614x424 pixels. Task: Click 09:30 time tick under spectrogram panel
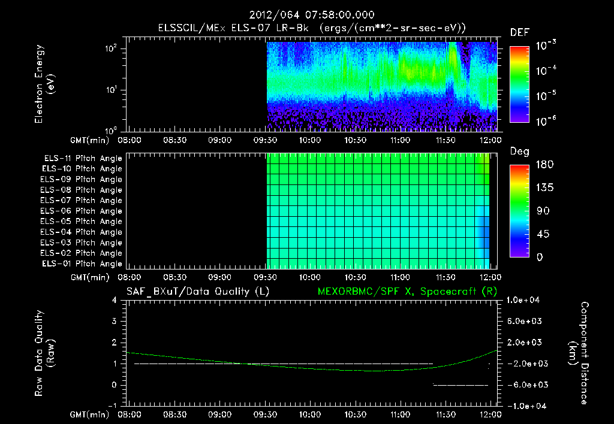click(265, 140)
